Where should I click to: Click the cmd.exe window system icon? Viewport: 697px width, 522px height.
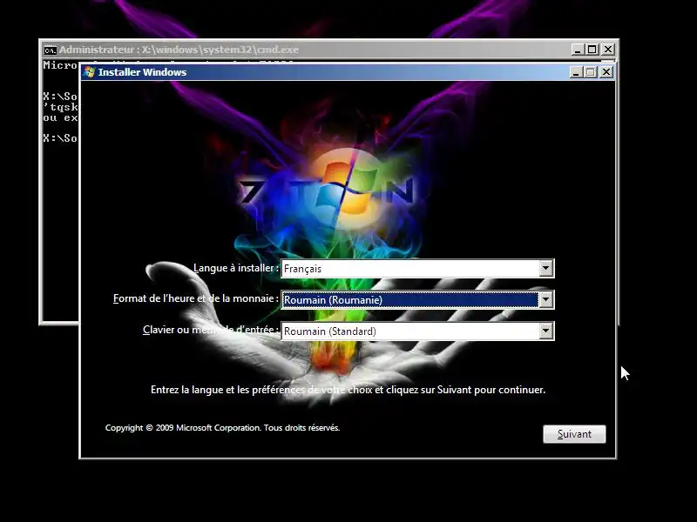51,50
